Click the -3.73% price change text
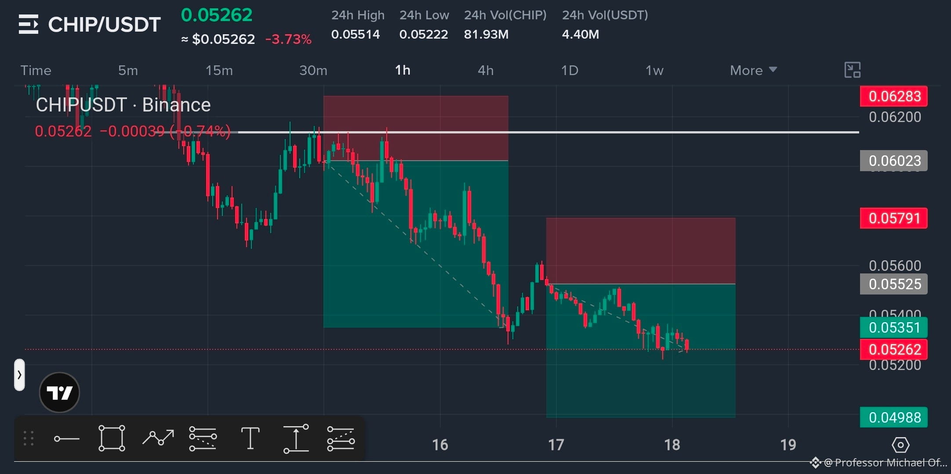 point(288,39)
